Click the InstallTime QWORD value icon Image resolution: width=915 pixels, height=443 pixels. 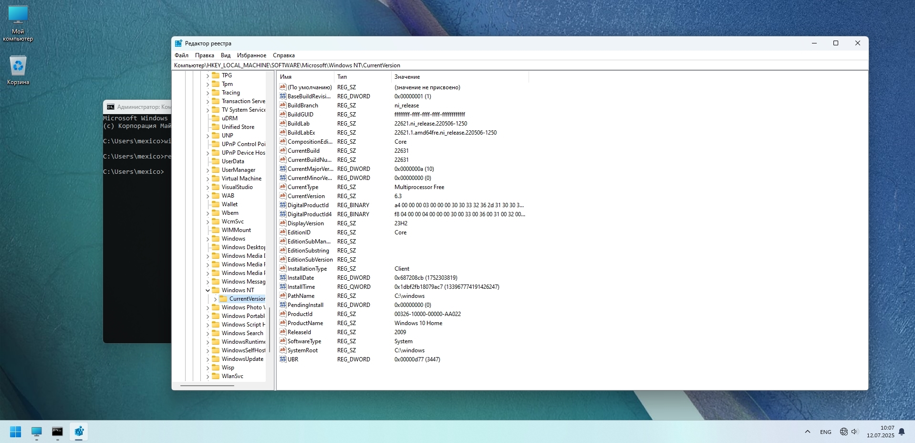pos(283,287)
